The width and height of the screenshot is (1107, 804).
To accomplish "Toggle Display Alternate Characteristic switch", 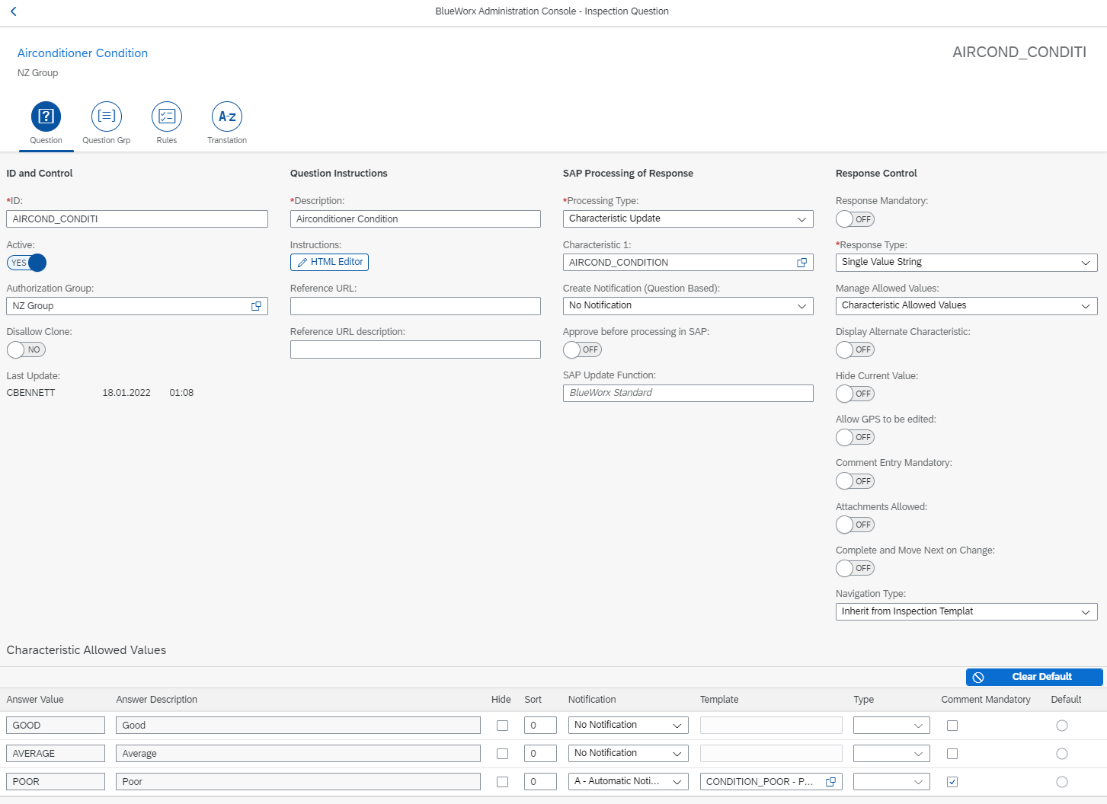I will pyautogui.click(x=856, y=349).
